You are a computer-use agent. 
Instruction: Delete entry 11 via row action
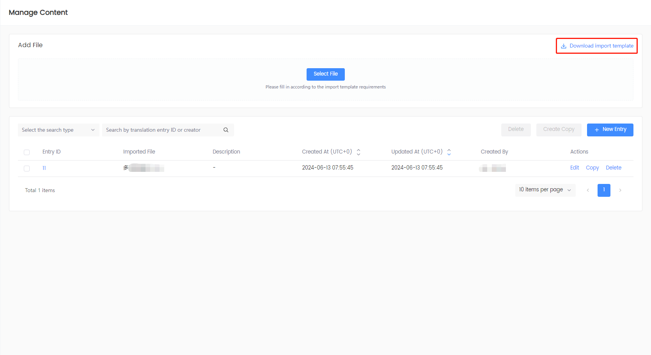click(613, 168)
